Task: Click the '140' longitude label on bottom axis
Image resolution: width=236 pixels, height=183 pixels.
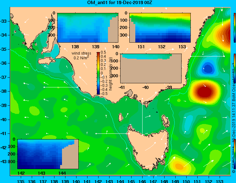Action: 76,181
